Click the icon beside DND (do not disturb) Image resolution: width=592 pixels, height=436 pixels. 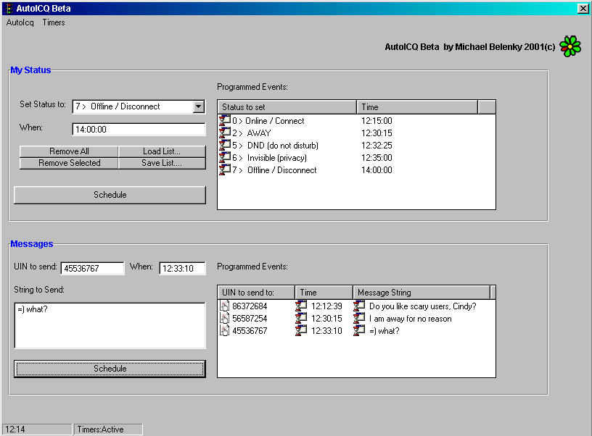[x=224, y=146]
